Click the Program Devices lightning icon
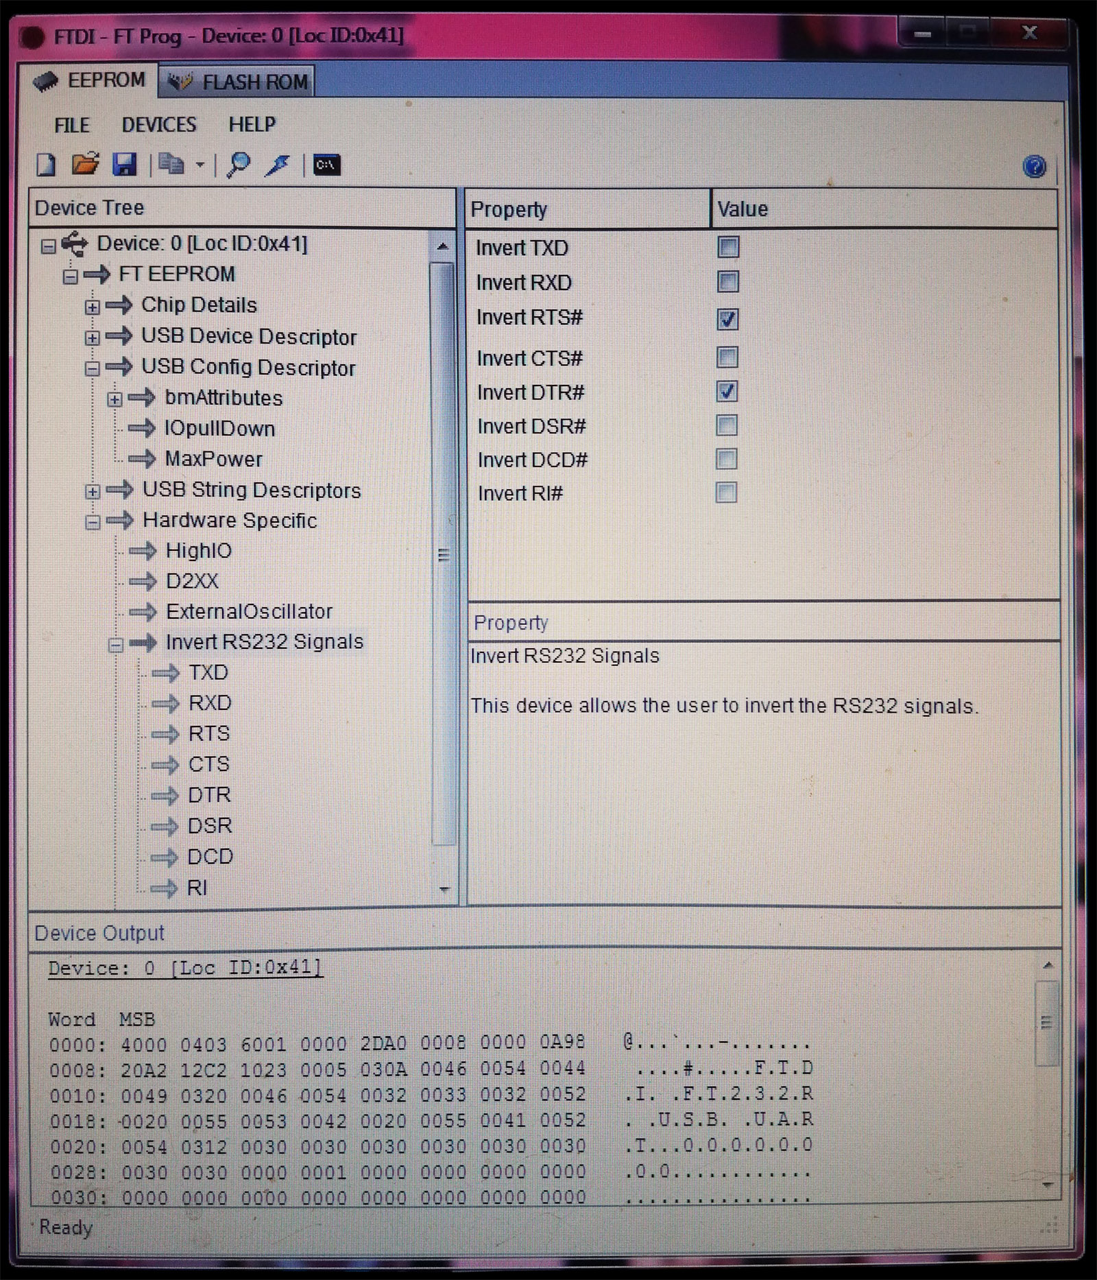Image resolution: width=1097 pixels, height=1280 pixels. click(278, 165)
